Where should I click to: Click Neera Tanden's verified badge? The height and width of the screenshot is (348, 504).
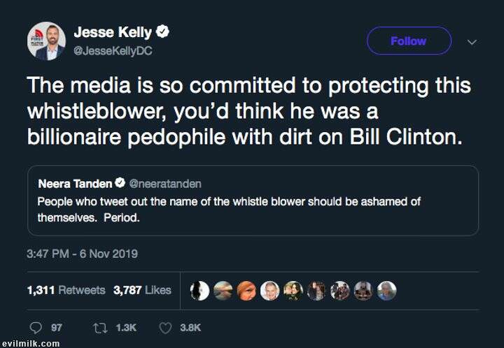[x=120, y=184]
